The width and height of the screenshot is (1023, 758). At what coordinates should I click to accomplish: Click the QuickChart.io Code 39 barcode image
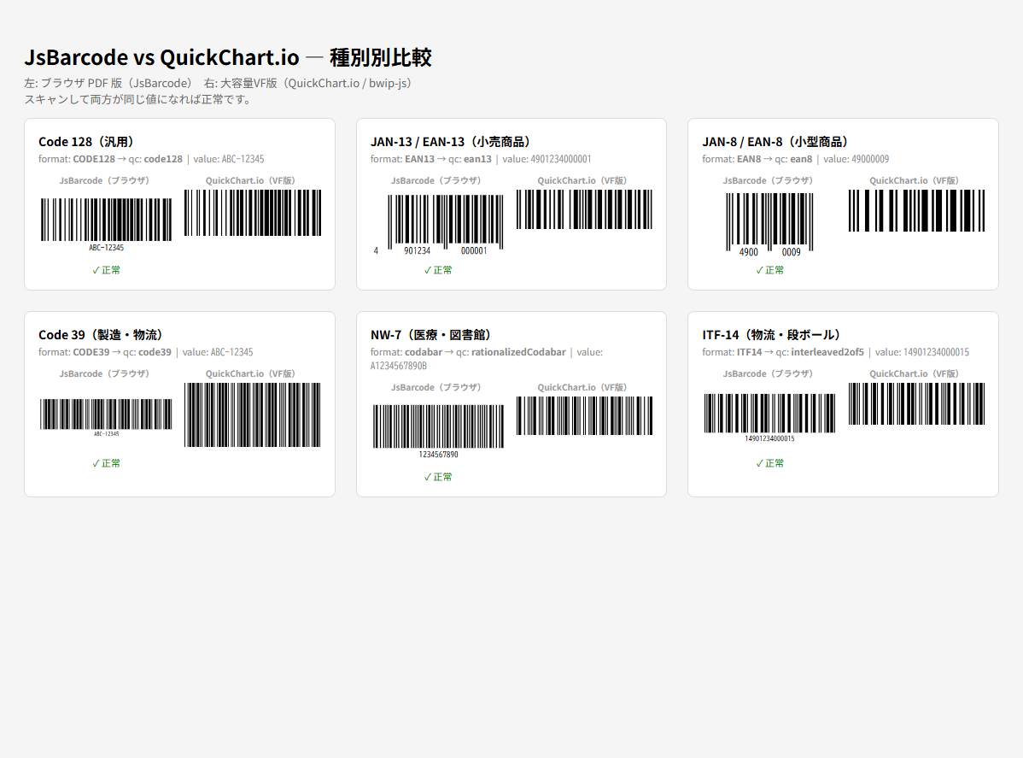point(253,414)
